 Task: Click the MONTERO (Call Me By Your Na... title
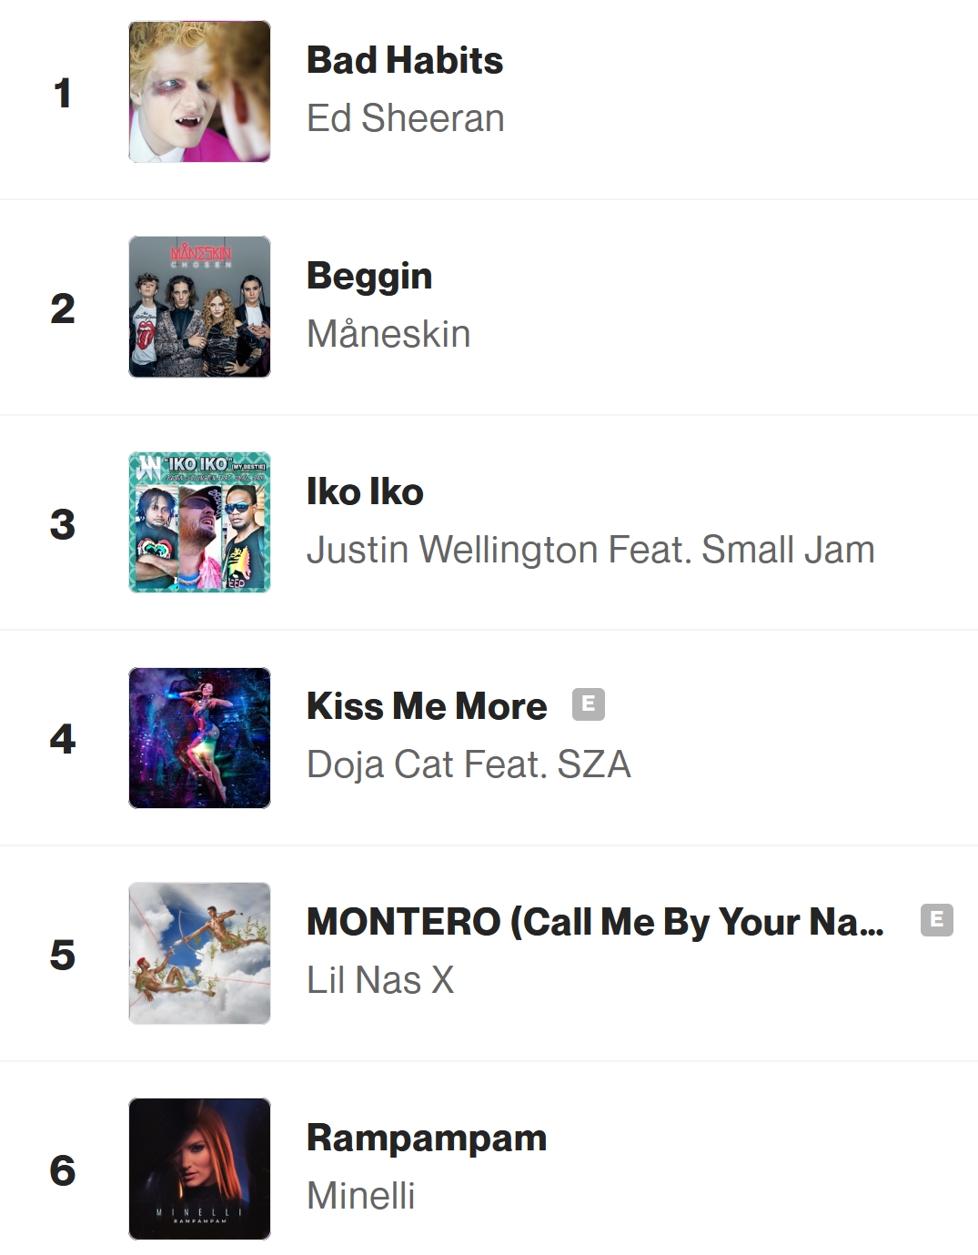595,922
